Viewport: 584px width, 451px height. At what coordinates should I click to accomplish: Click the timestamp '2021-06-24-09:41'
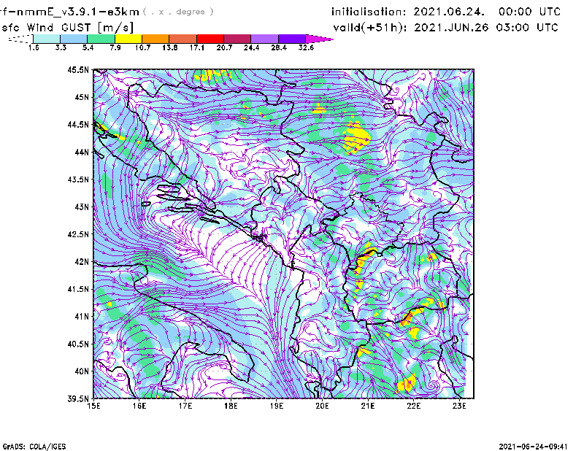[533, 447]
